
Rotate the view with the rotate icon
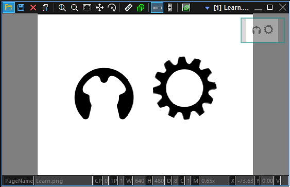(x=112, y=8)
